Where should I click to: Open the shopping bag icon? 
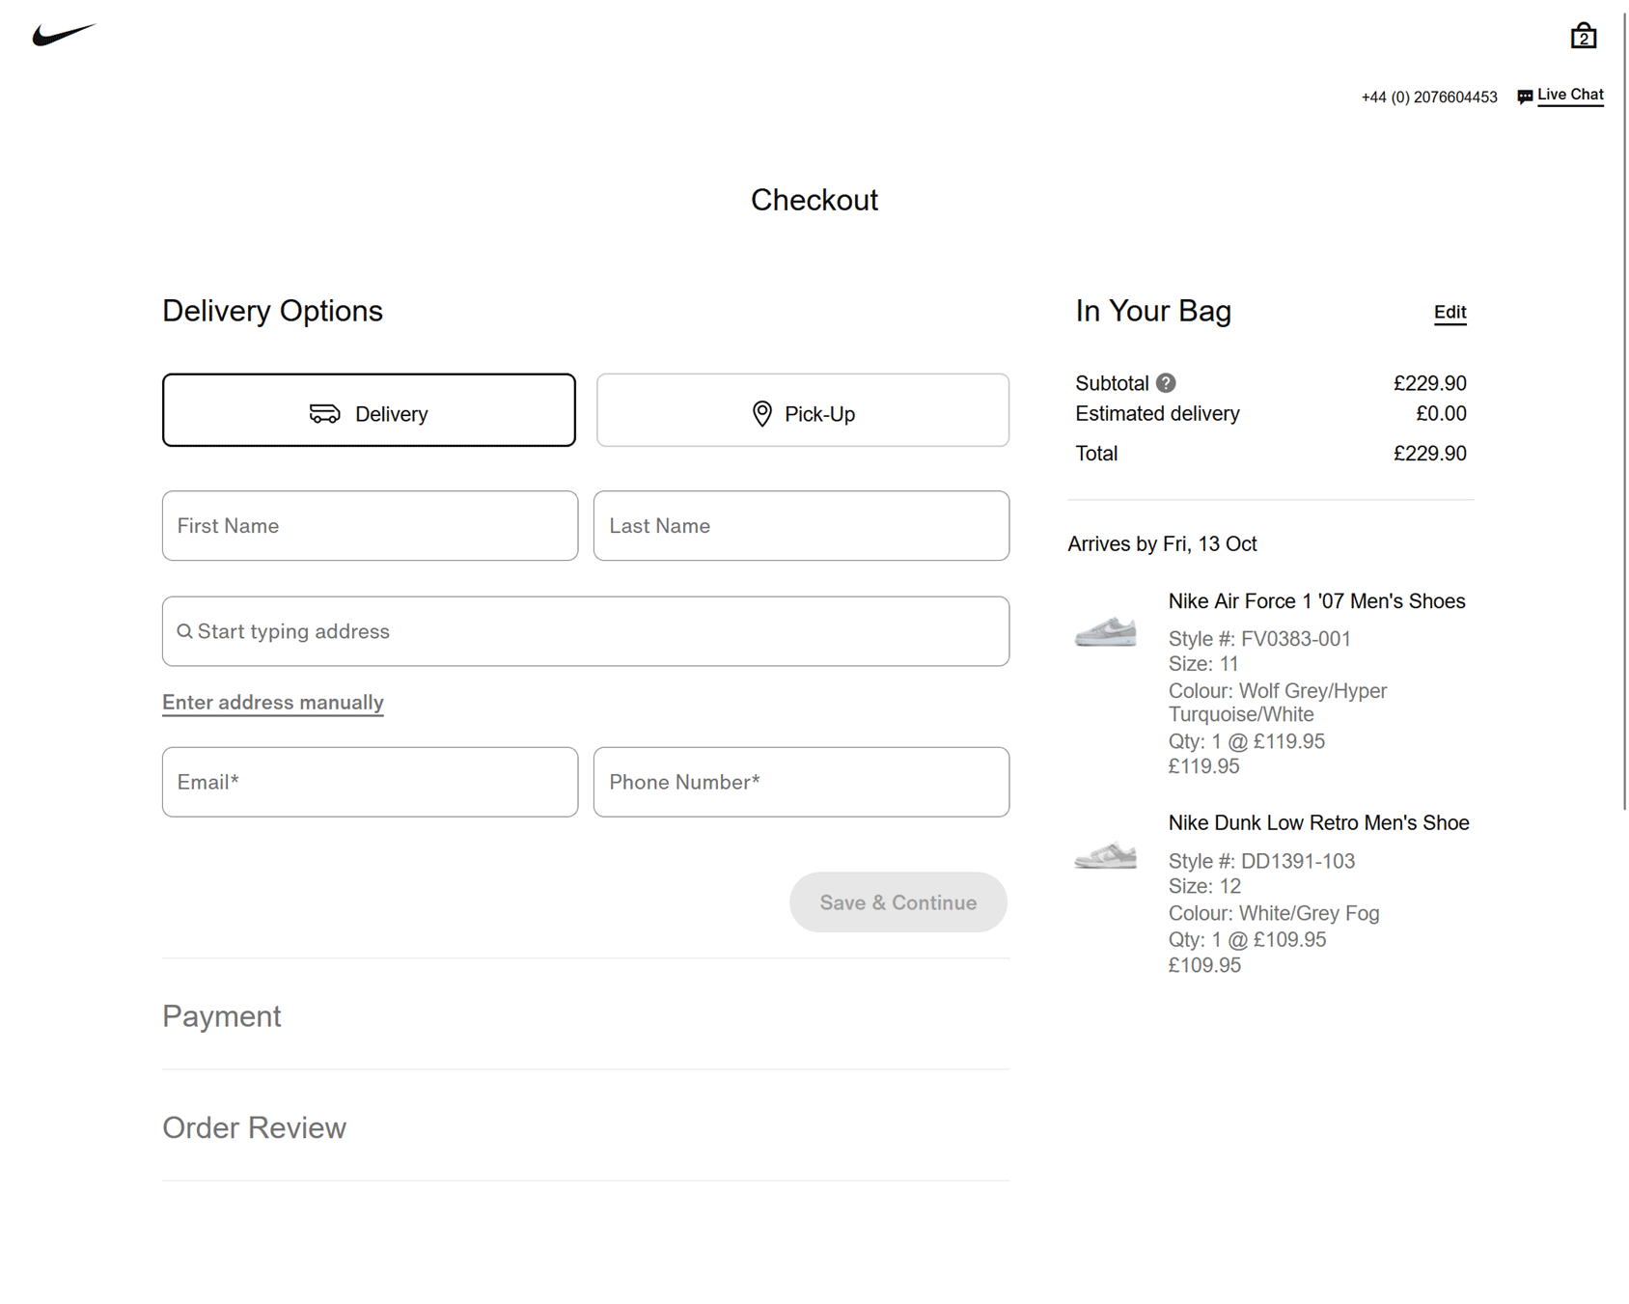pos(1583,36)
